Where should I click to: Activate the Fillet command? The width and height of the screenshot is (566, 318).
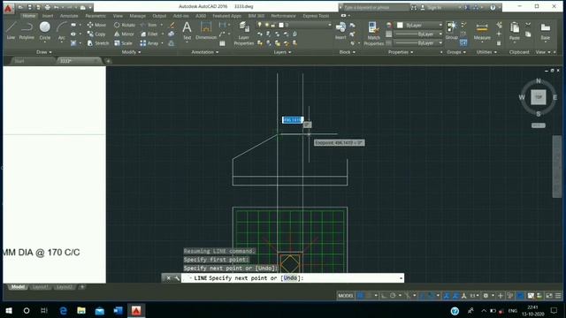pos(149,34)
